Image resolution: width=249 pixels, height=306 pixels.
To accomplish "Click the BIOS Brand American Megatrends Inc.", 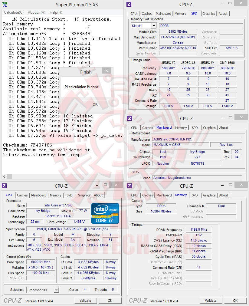I will 197,178.
